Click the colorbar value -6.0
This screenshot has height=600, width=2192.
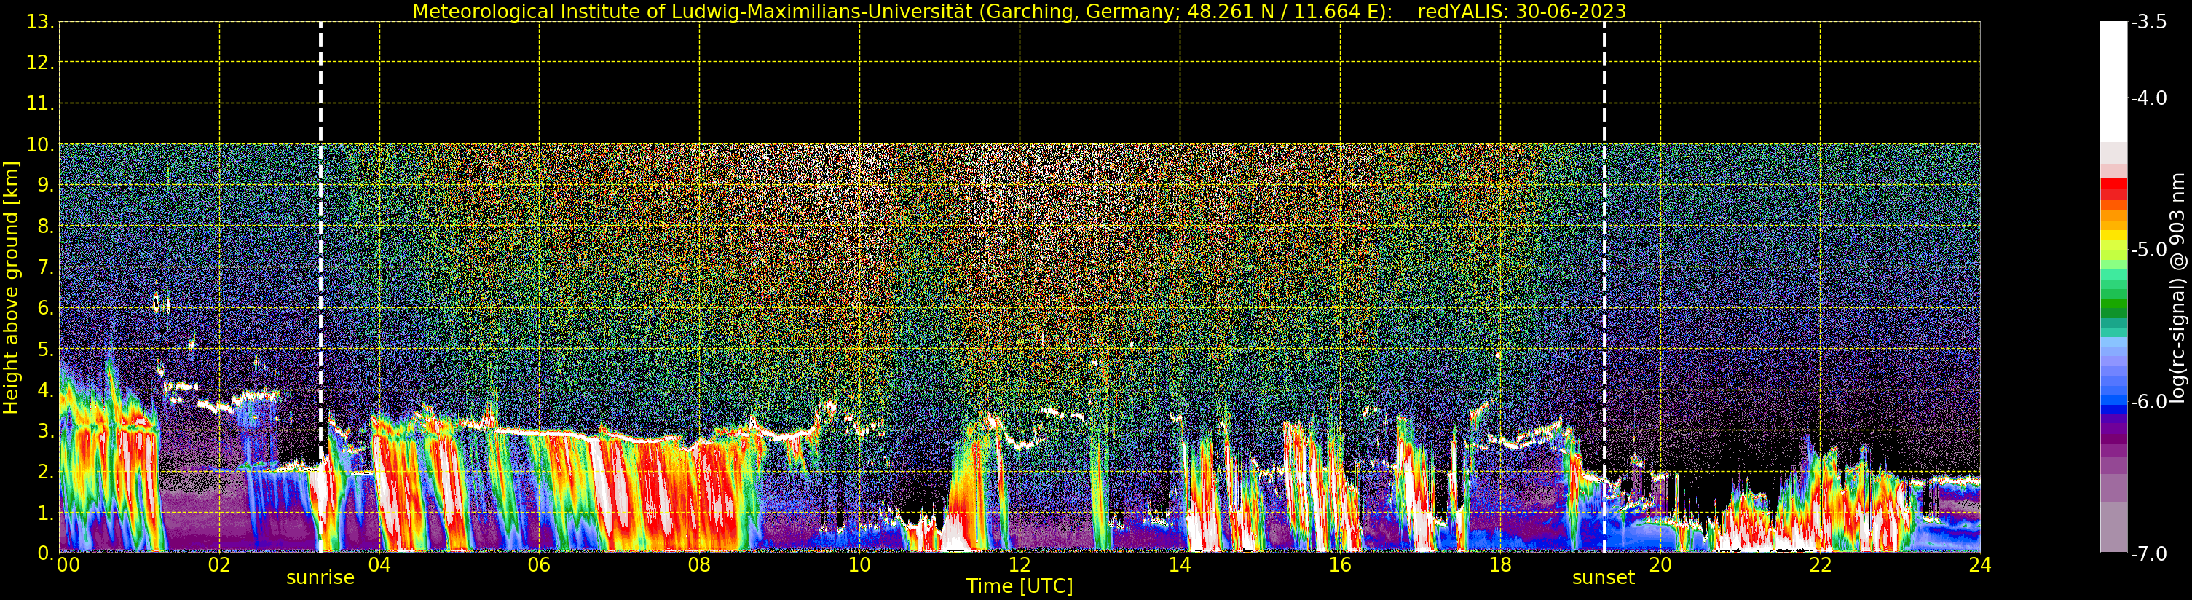pos(2148,401)
